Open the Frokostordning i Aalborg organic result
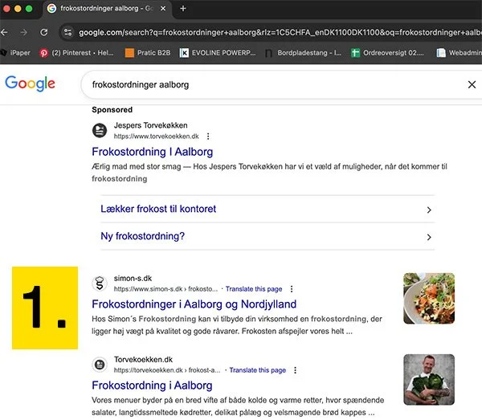 tap(152, 385)
